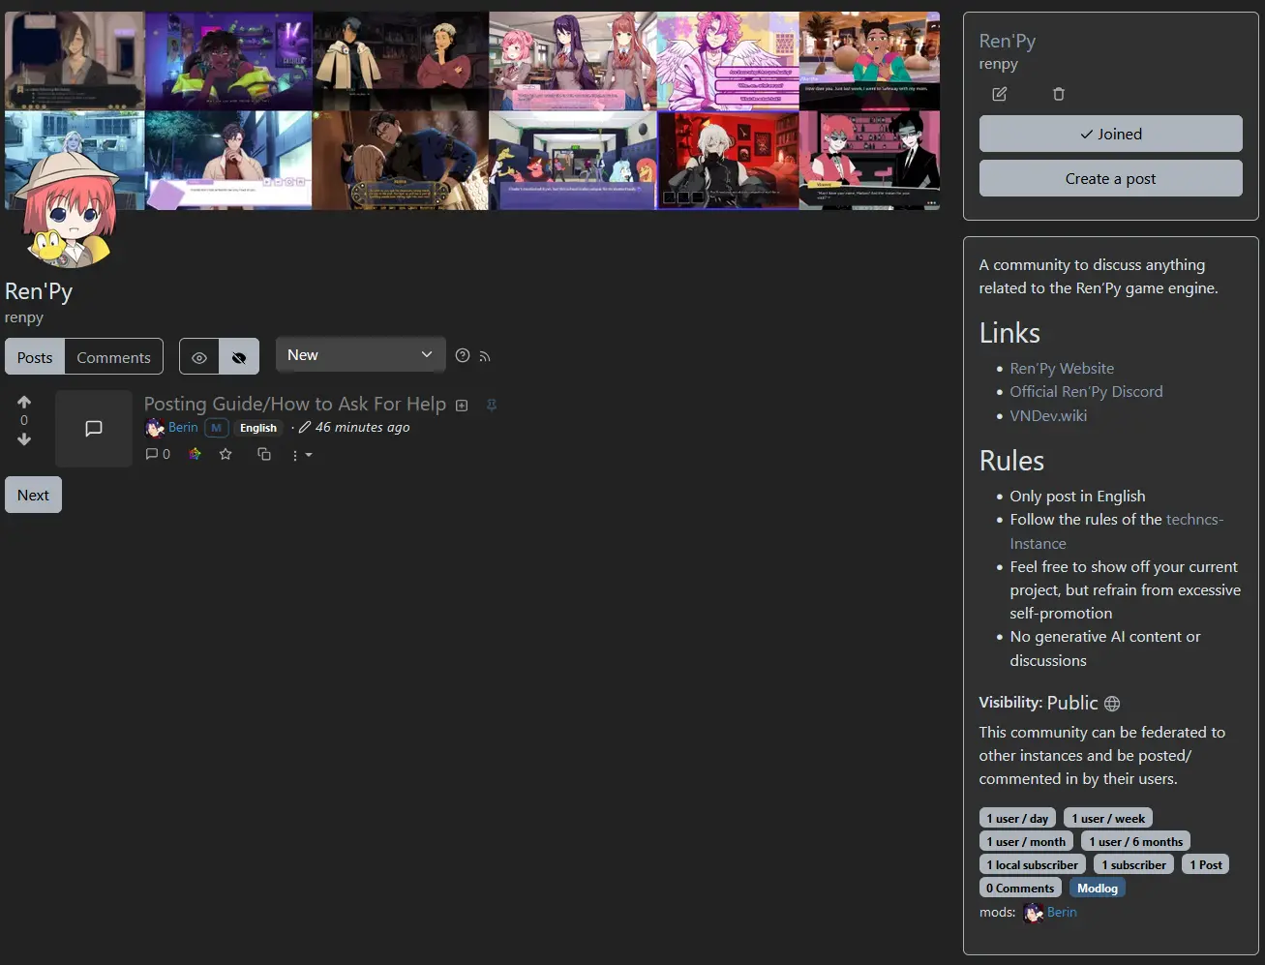This screenshot has height=965, width=1265.
Task: Click Berin's avatar beside the post author
Action: tap(154, 428)
